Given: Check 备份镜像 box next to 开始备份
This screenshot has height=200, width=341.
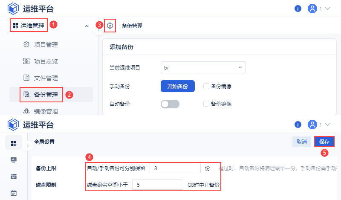Looking at the screenshot, I should (x=206, y=86).
